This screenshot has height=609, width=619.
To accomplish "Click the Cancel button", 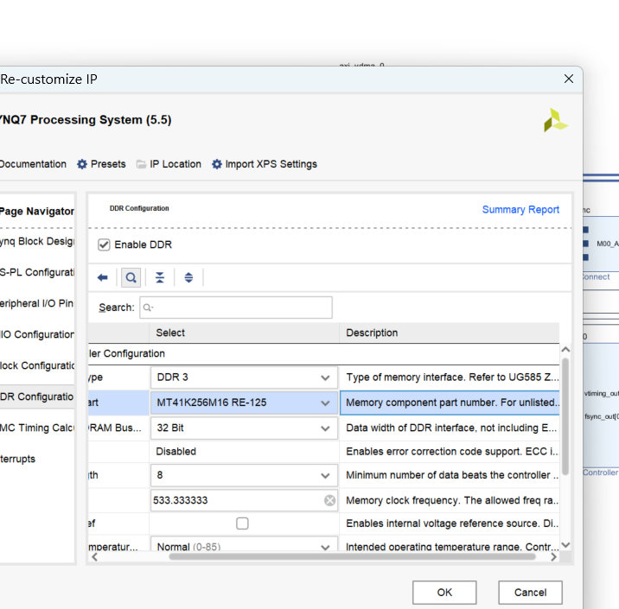I will pyautogui.click(x=530, y=593).
